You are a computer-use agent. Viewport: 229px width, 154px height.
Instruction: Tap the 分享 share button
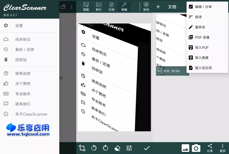pyautogui.click(x=210, y=148)
